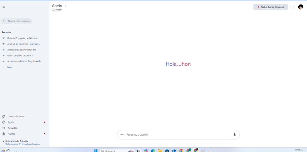Click the '2.0 Flash' model label
The width and height of the screenshot is (307, 152).
tap(57, 10)
